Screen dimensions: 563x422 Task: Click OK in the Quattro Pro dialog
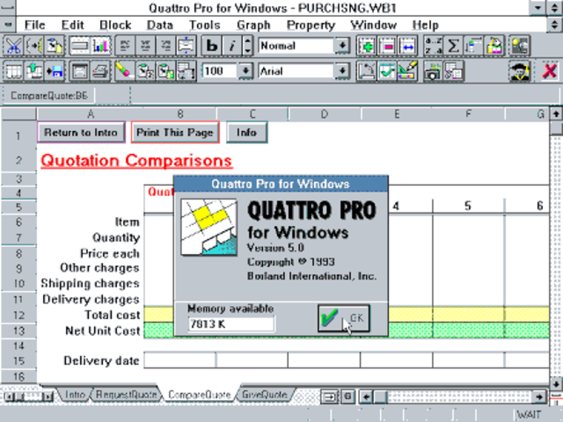[x=344, y=318]
